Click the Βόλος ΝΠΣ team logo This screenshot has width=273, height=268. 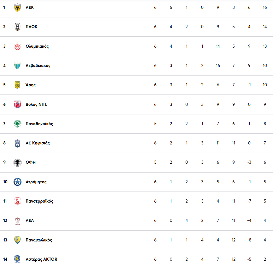[17, 104]
